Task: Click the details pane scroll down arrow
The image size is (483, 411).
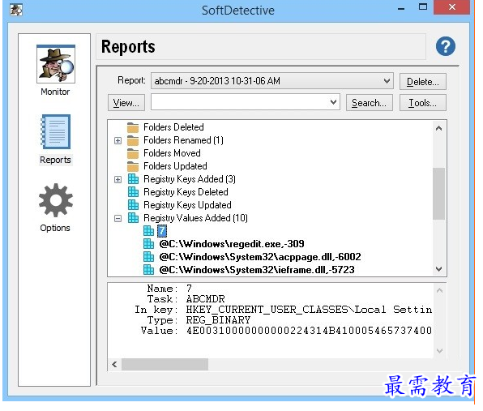Action: coord(439,351)
